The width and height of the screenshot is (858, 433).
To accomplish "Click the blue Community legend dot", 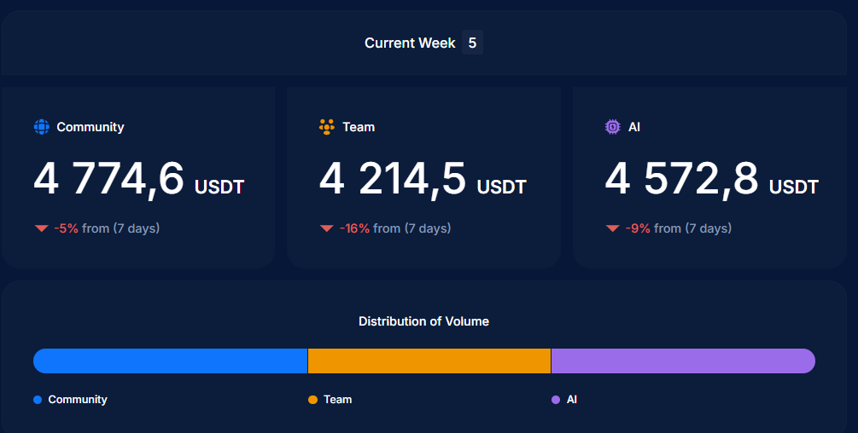I will [x=38, y=400].
